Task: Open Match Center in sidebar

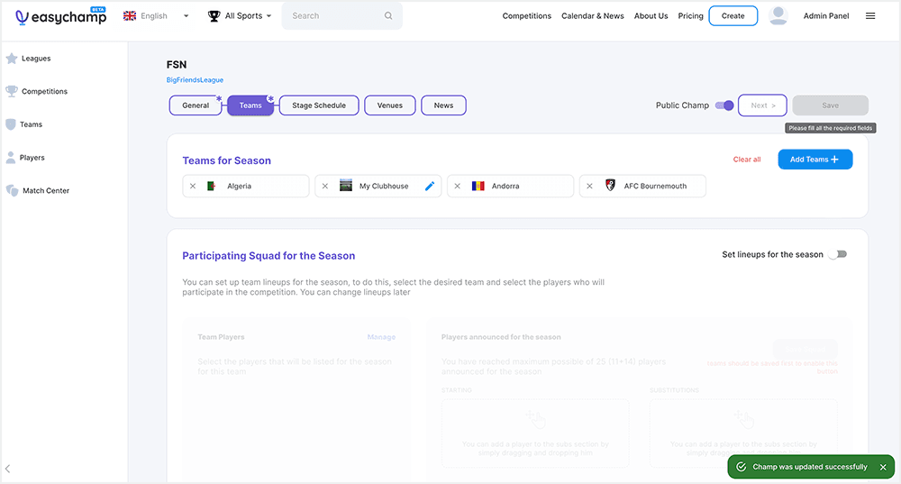Action: point(45,191)
